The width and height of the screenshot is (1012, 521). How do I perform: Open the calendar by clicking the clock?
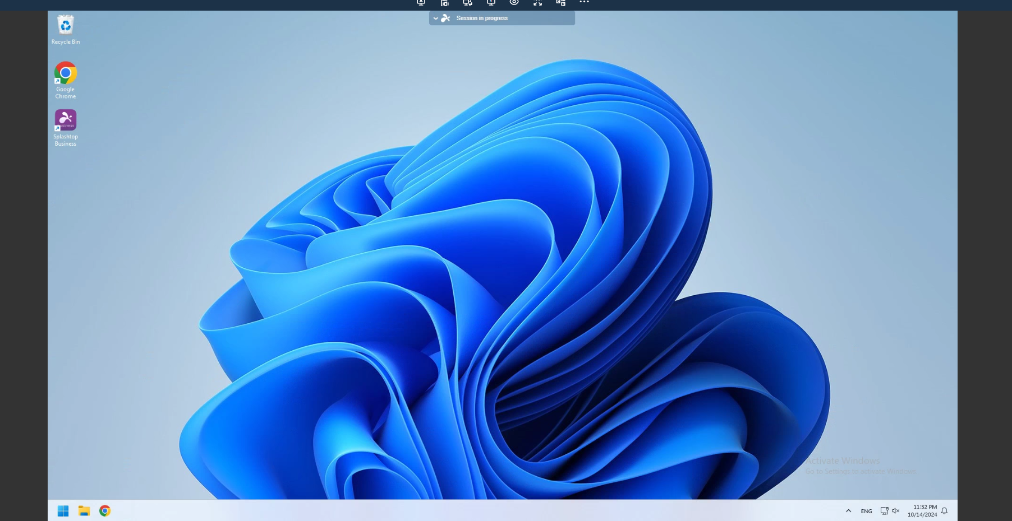923,510
